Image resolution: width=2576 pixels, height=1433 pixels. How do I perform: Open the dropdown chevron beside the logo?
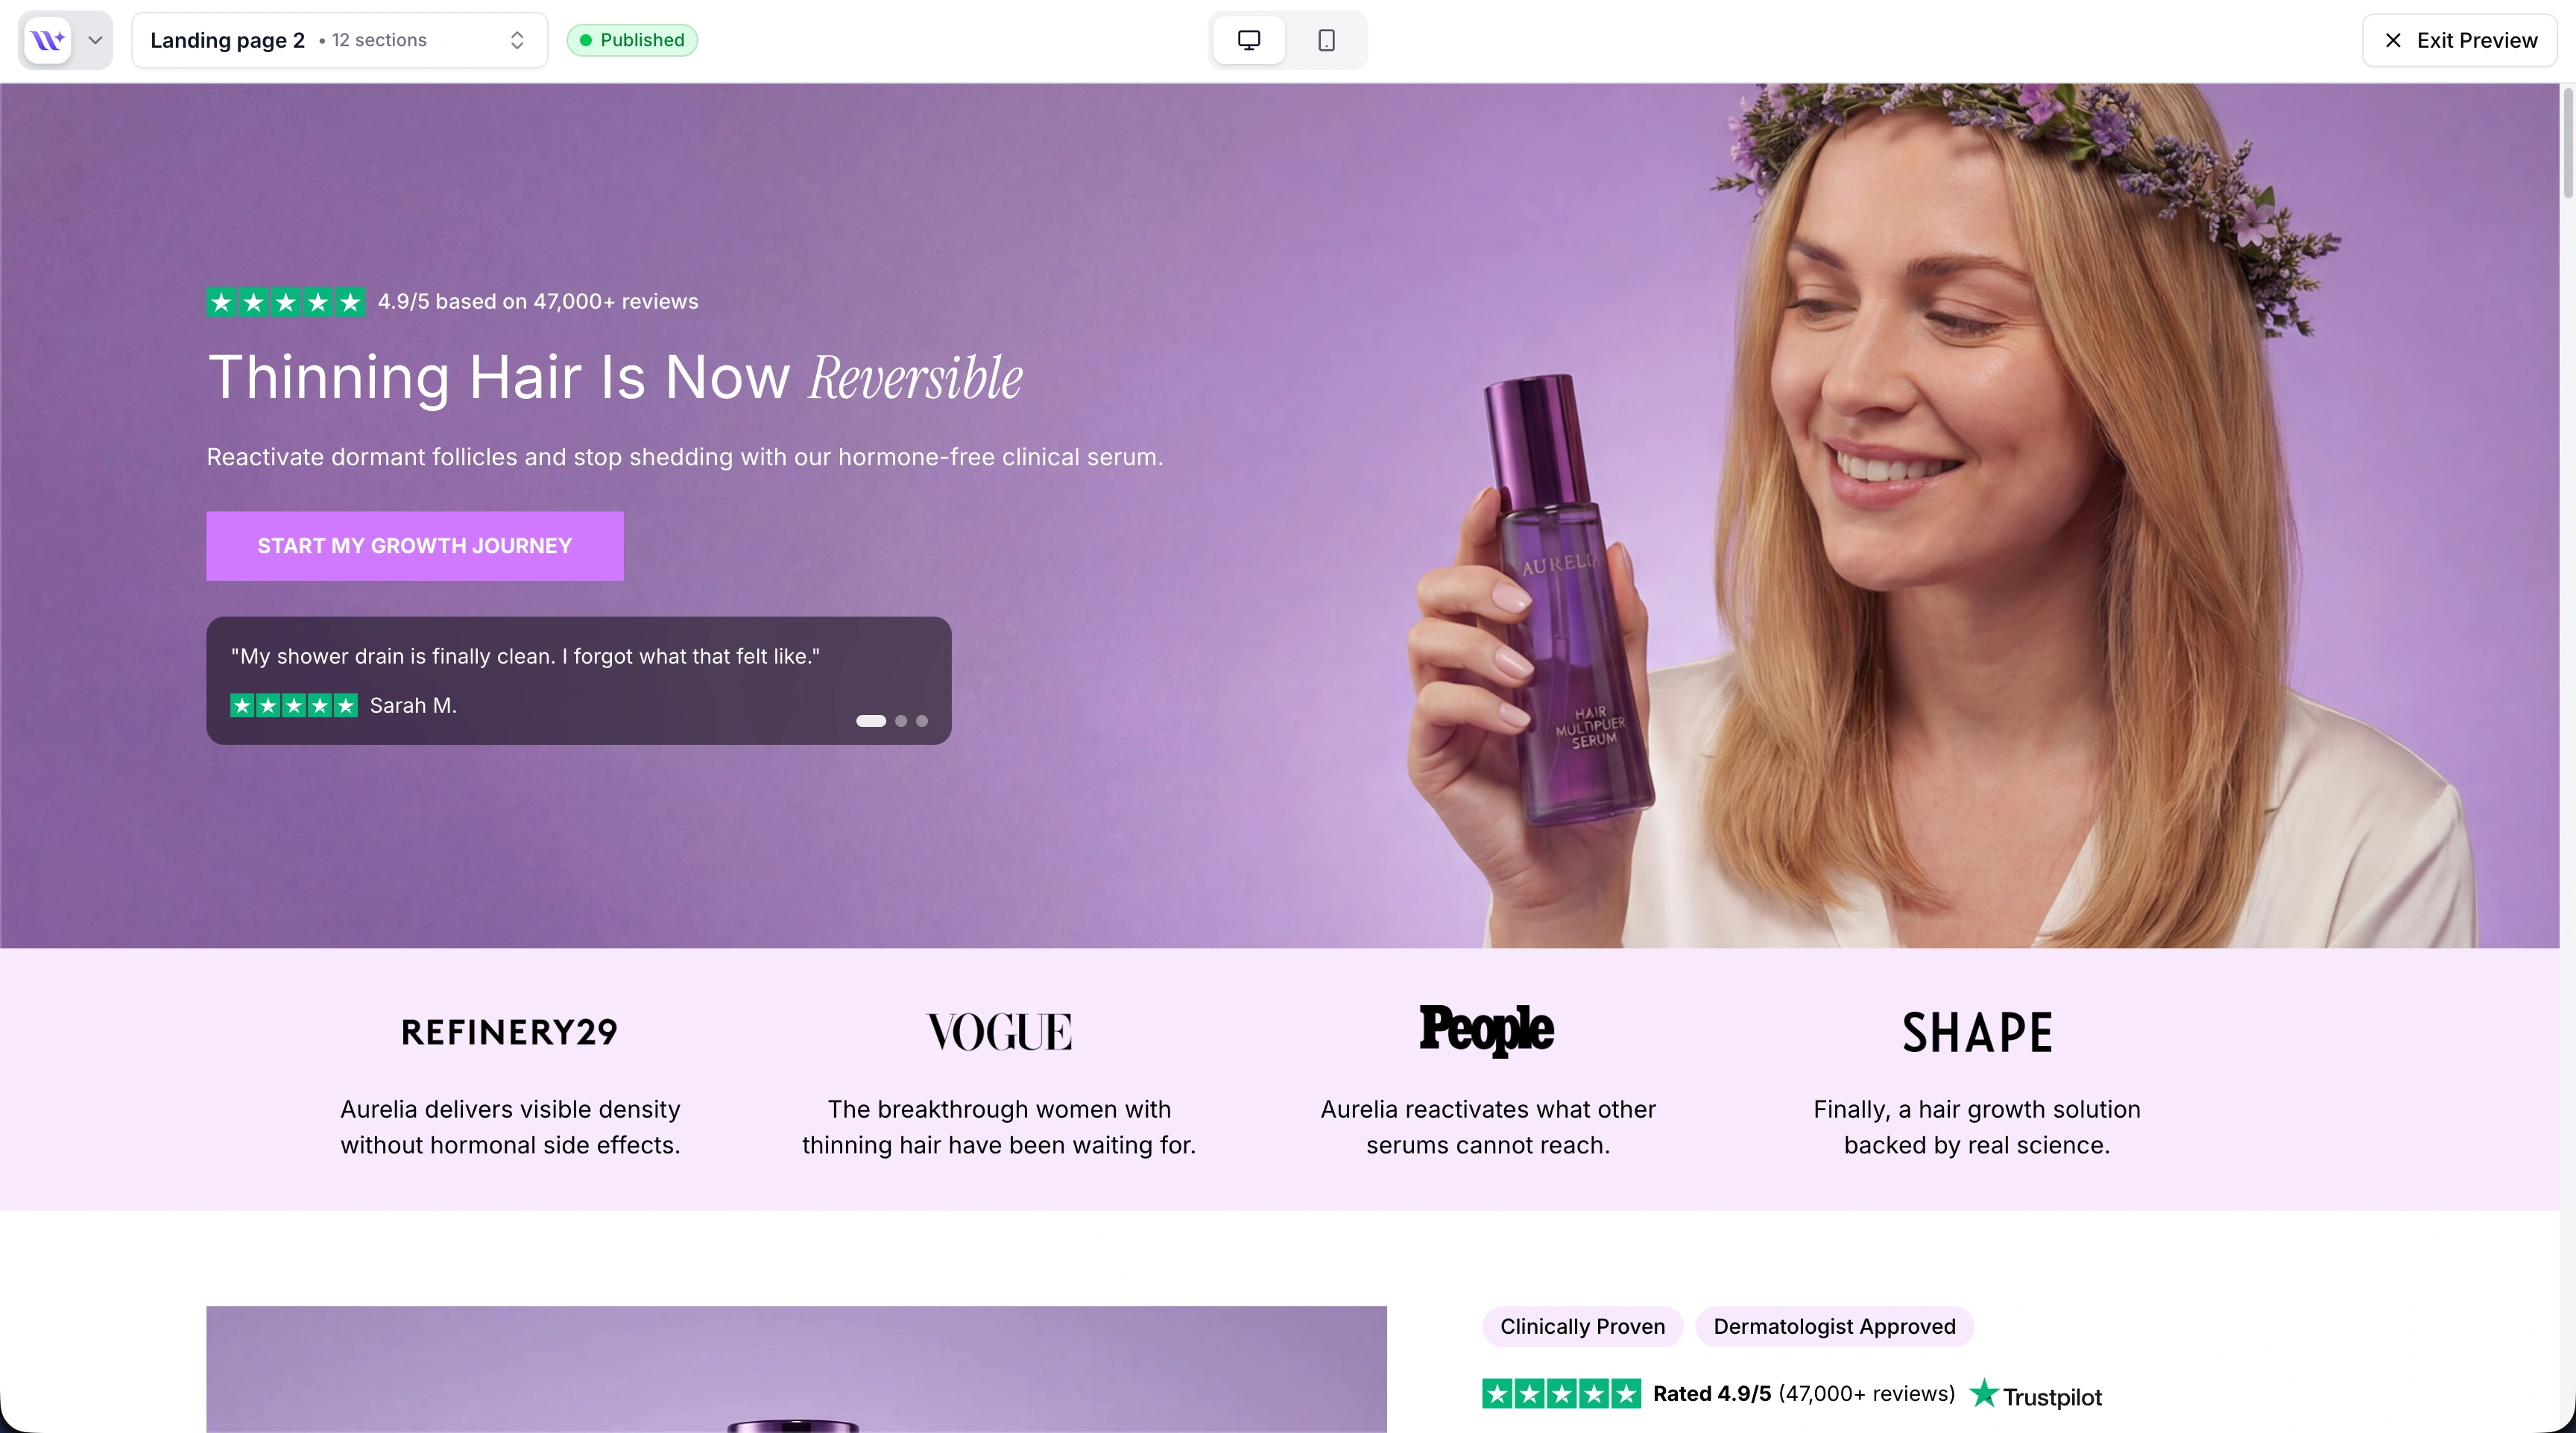[x=95, y=40]
